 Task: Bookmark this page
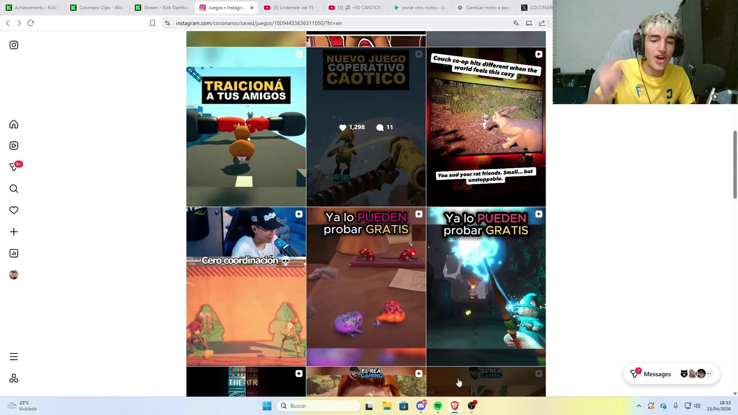pyautogui.click(x=152, y=23)
